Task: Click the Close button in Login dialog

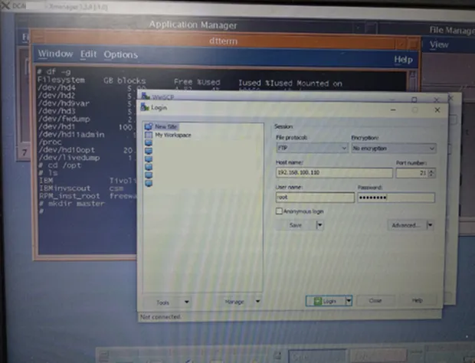Action: pyautogui.click(x=375, y=301)
